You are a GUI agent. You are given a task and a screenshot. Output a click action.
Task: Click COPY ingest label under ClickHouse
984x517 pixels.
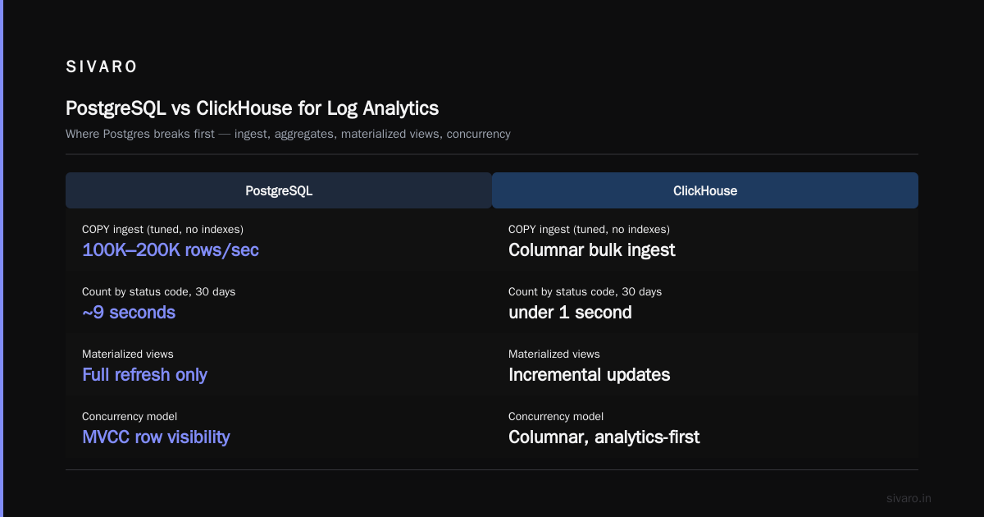[589, 229]
